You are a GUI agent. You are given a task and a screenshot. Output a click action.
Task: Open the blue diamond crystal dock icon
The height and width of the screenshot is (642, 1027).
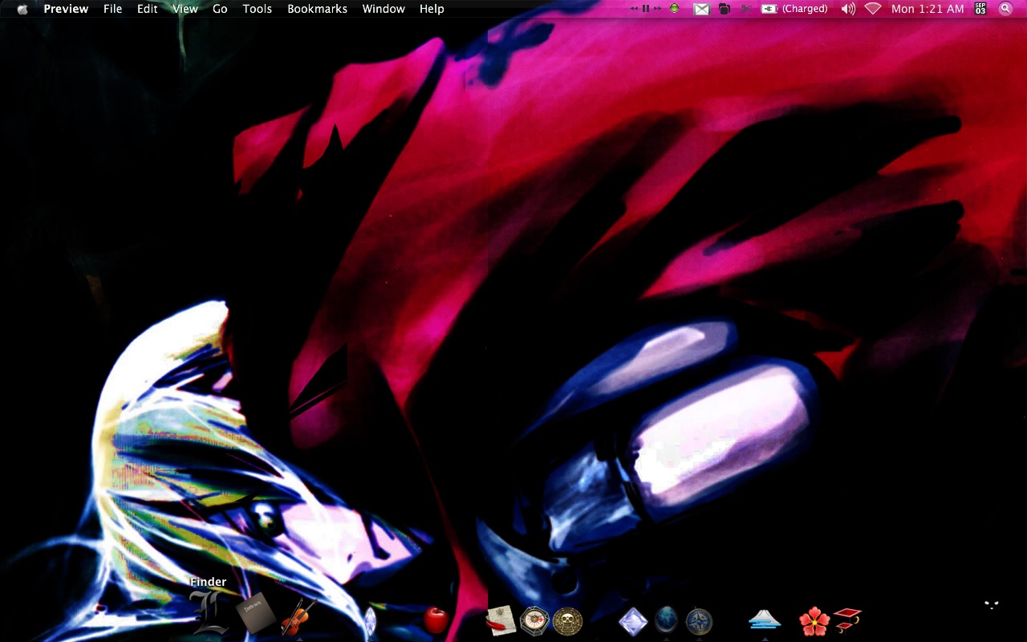pos(633,621)
